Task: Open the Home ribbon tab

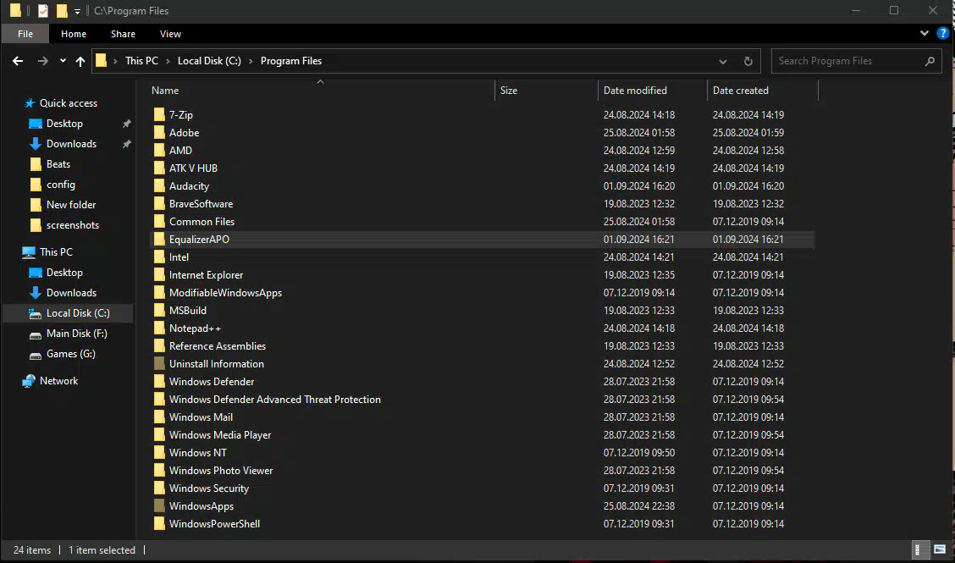Action: (74, 34)
